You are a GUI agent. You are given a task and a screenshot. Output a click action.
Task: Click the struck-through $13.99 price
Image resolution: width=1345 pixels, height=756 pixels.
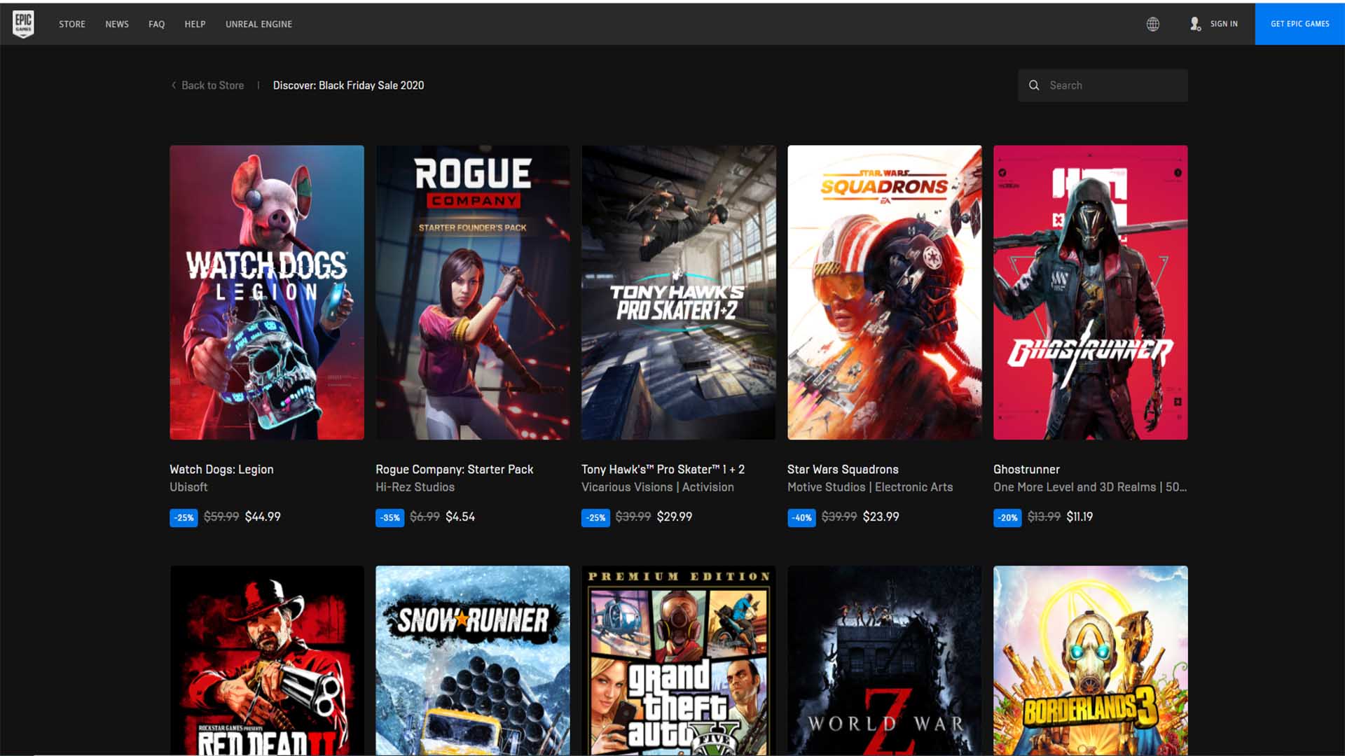tap(1044, 517)
